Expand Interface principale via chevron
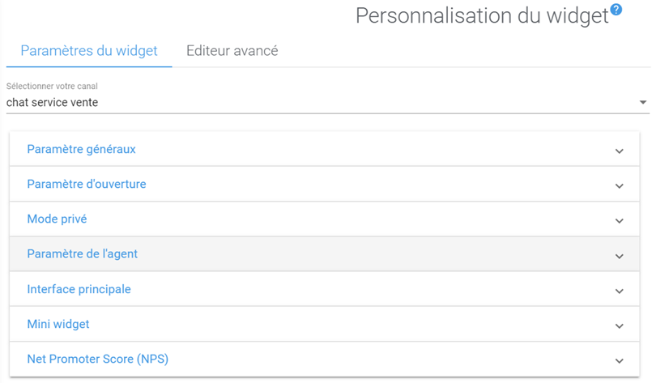The width and height of the screenshot is (652, 383). [x=619, y=291]
